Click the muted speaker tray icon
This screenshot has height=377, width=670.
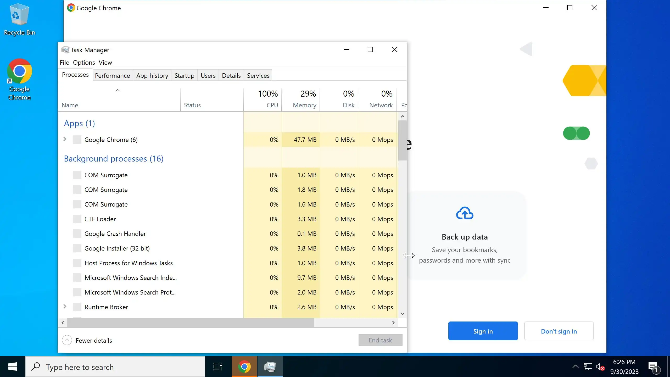(600, 367)
